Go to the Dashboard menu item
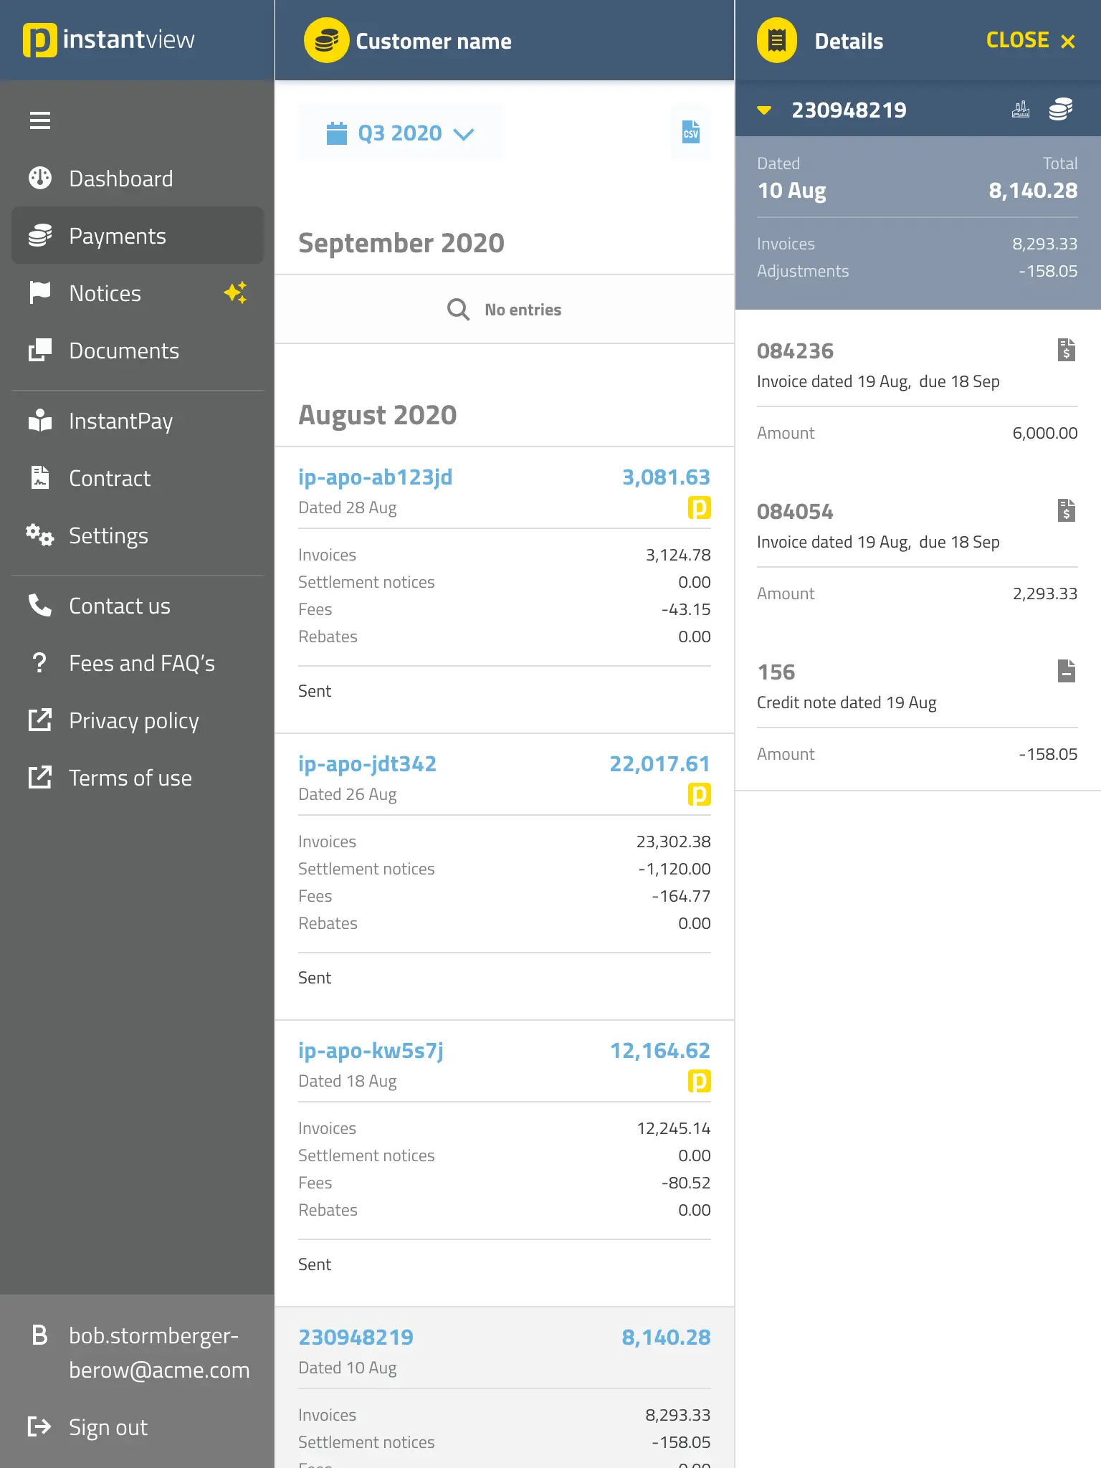Viewport: 1101px width, 1468px height. pos(120,178)
